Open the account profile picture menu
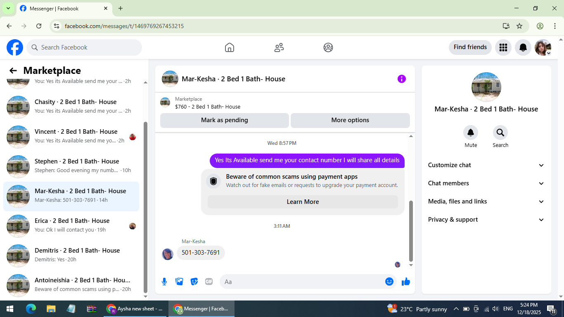The height and width of the screenshot is (317, 564). pos(543,47)
